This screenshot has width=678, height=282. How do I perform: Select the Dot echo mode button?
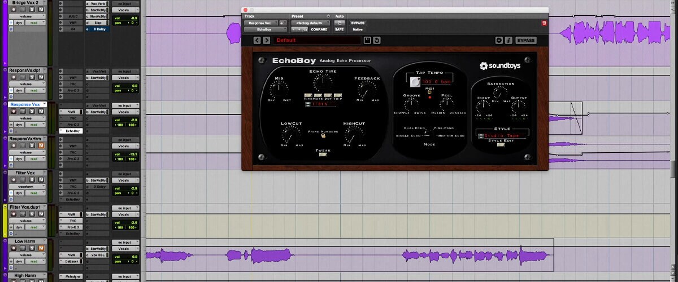click(x=328, y=95)
